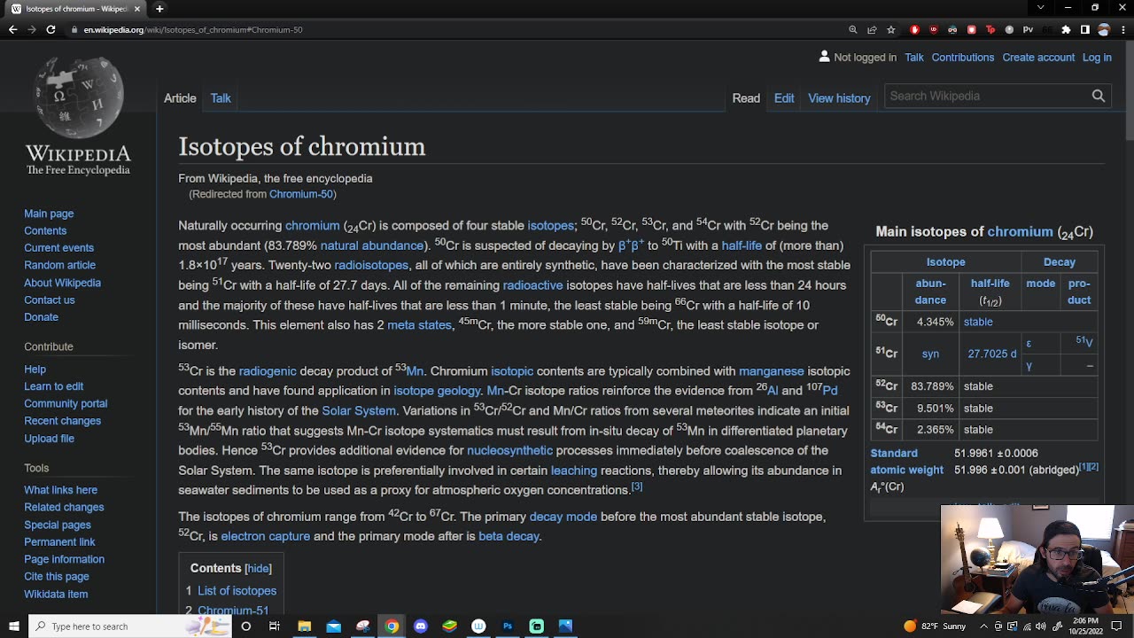Open a new browser tab with plus

pyautogui.click(x=159, y=9)
